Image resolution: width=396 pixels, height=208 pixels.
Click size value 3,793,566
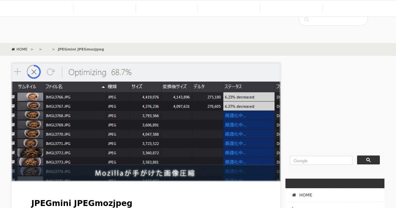click(x=150, y=116)
